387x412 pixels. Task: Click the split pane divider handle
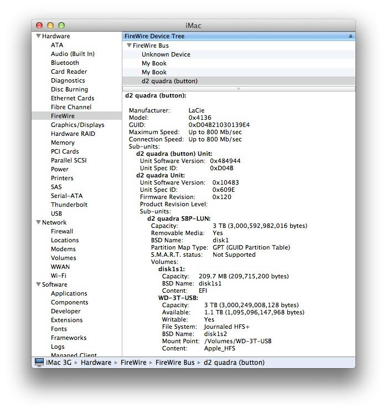(239, 89)
